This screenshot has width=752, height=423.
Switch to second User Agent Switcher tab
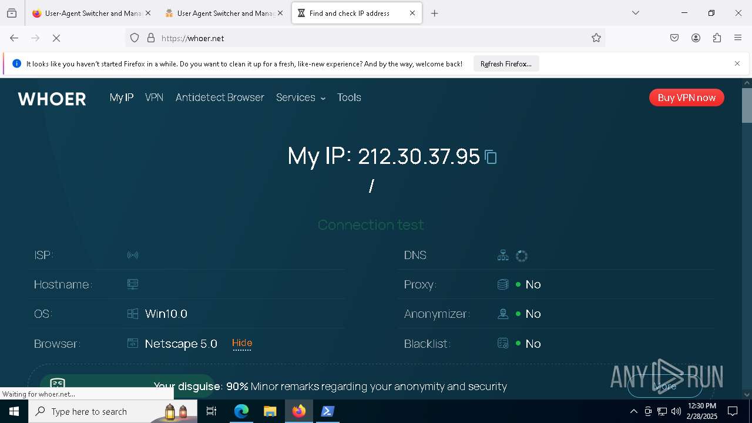(x=224, y=13)
